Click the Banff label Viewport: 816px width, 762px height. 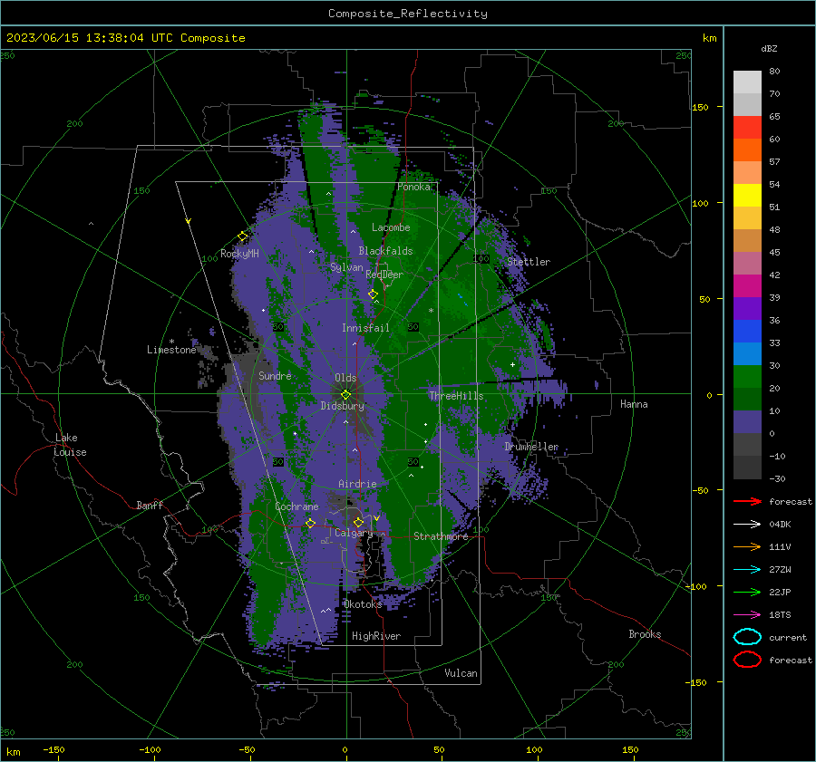click(x=150, y=505)
